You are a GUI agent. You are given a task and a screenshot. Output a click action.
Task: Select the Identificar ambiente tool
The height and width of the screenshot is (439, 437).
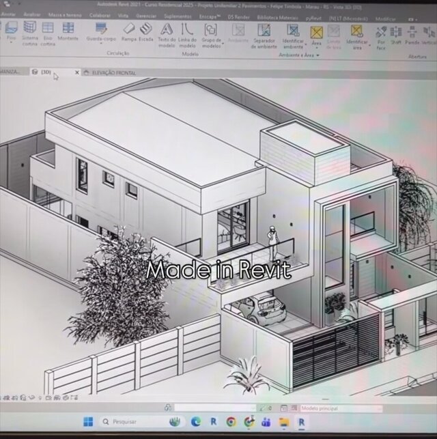point(293,37)
